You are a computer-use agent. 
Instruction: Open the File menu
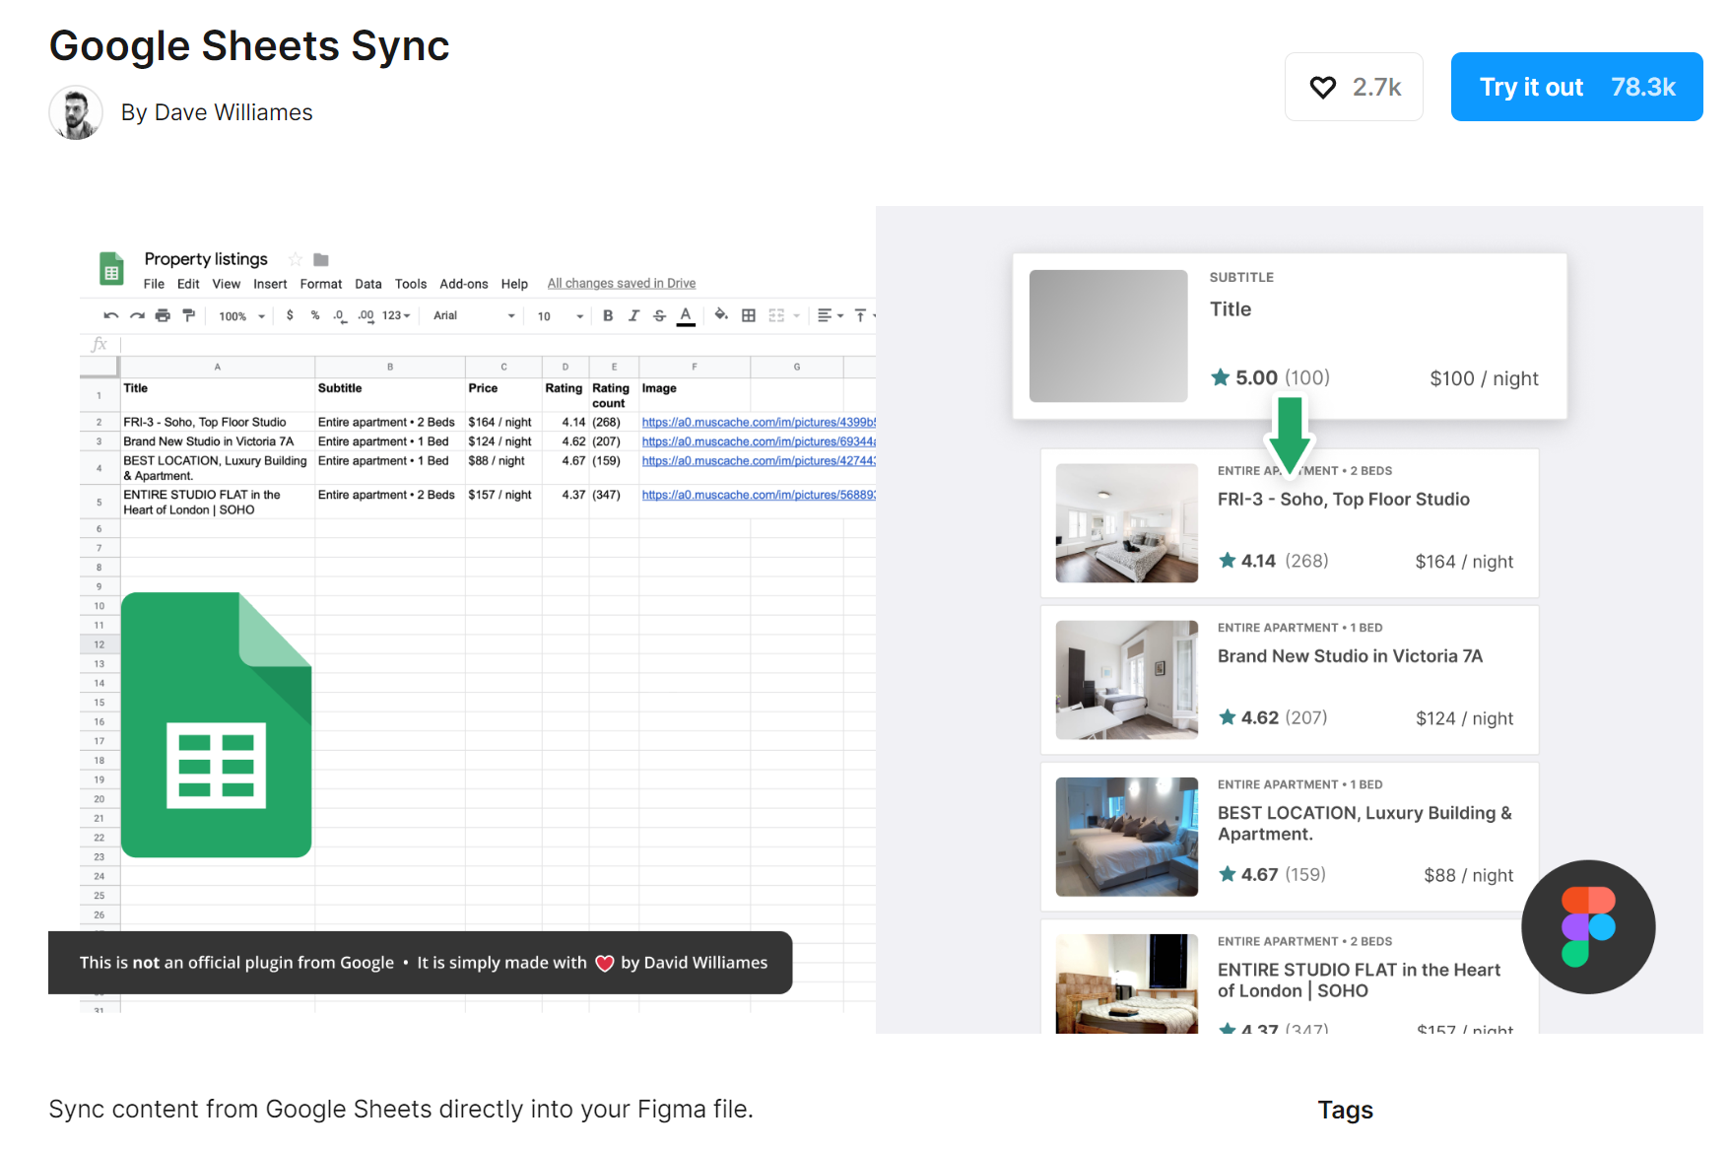tap(154, 284)
